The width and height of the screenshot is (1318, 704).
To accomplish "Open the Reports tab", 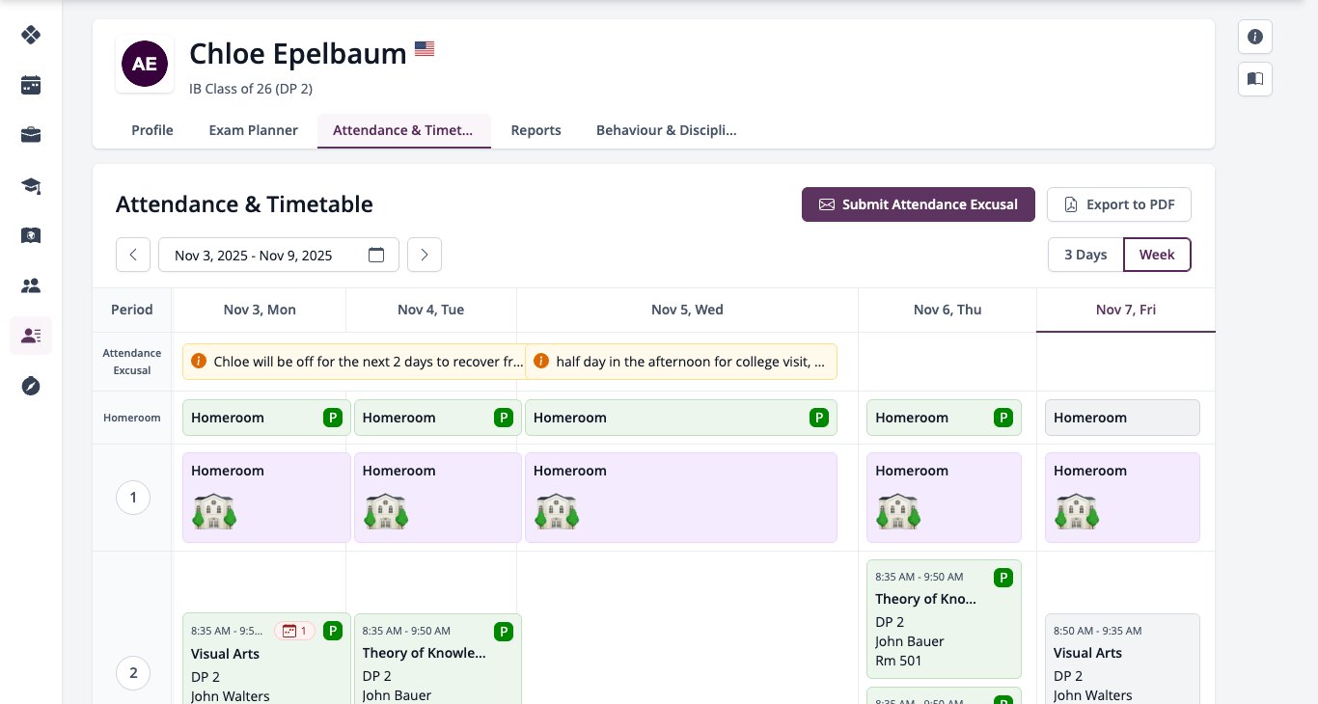I will [535, 130].
